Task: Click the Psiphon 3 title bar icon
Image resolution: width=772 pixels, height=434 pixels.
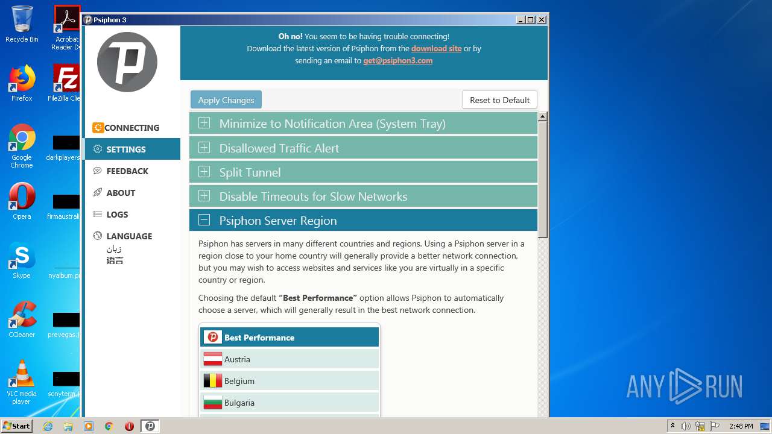Action: [87, 19]
